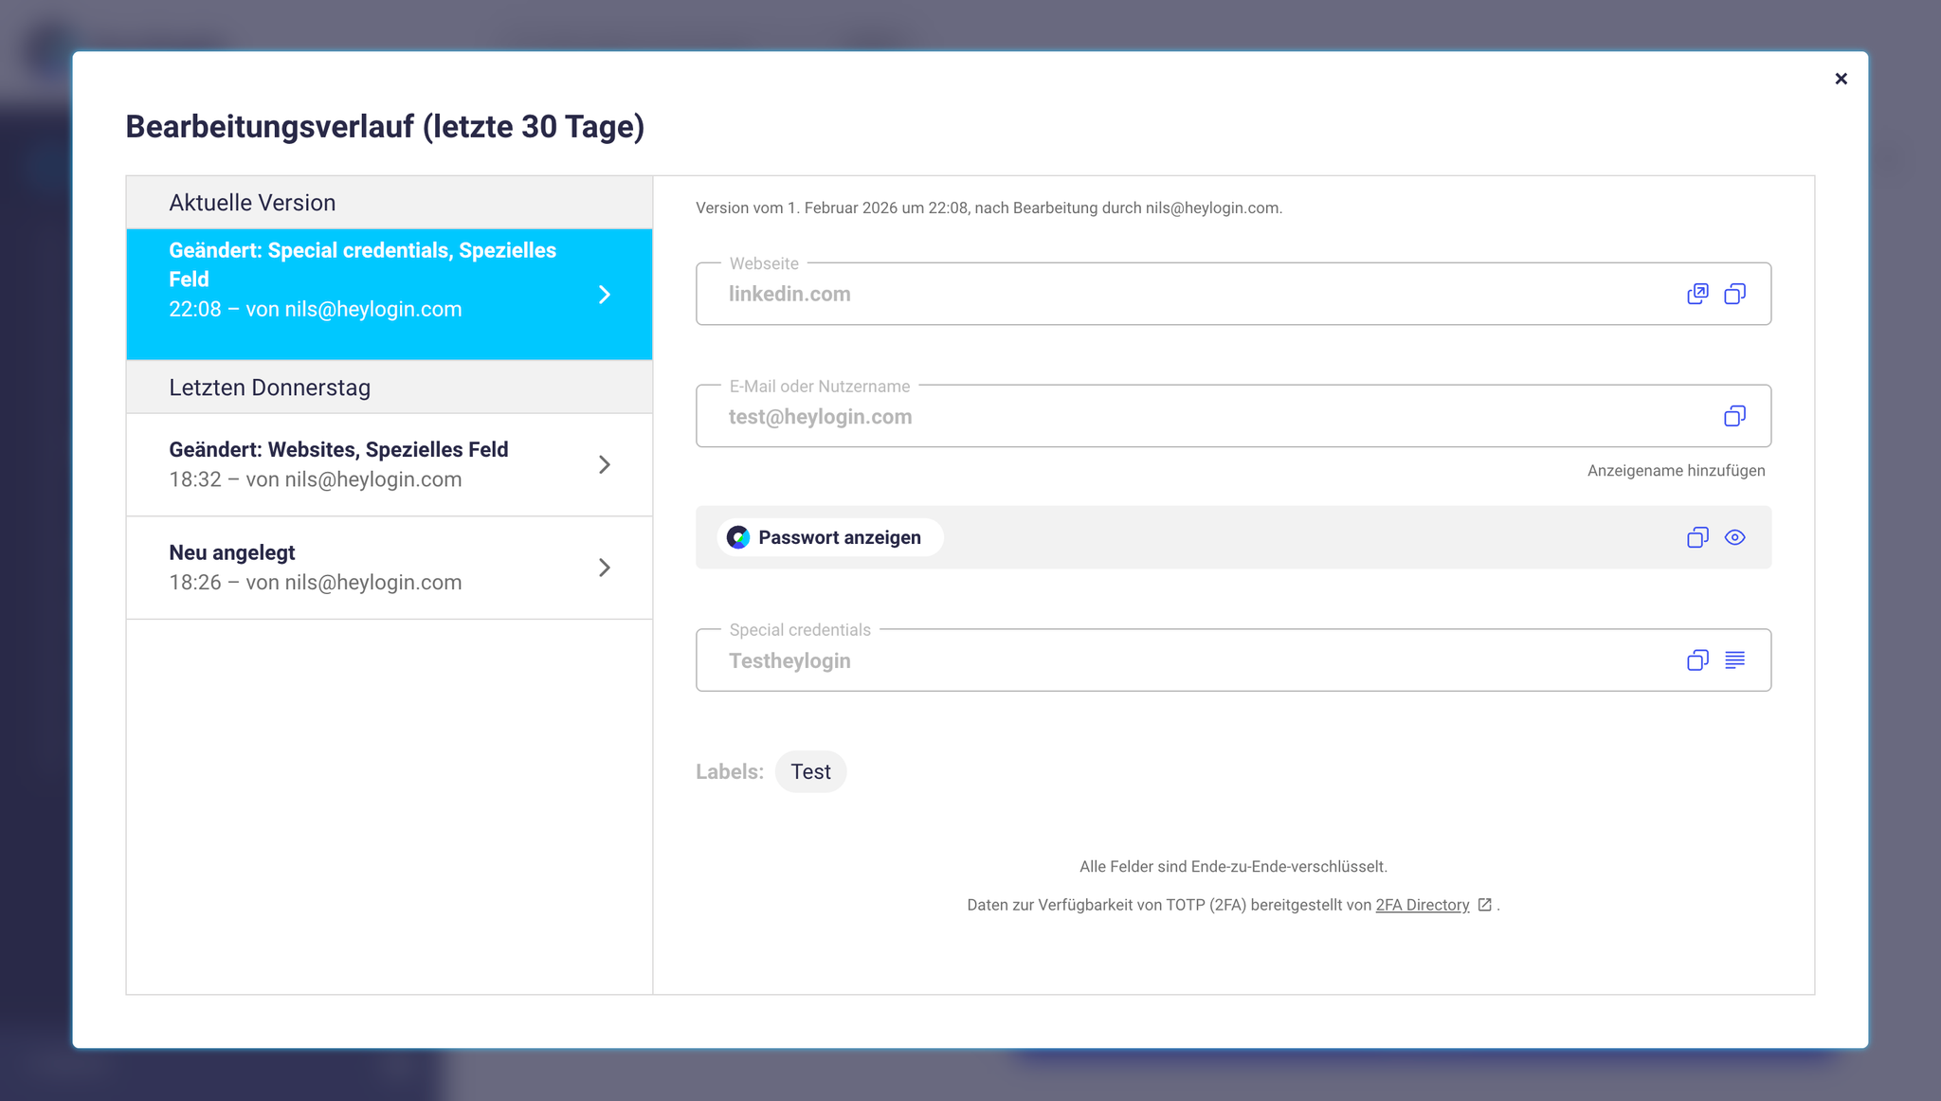The image size is (1941, 1101).
Task: Click the heylogin logo in password button
Action: [x=738, y=537]
